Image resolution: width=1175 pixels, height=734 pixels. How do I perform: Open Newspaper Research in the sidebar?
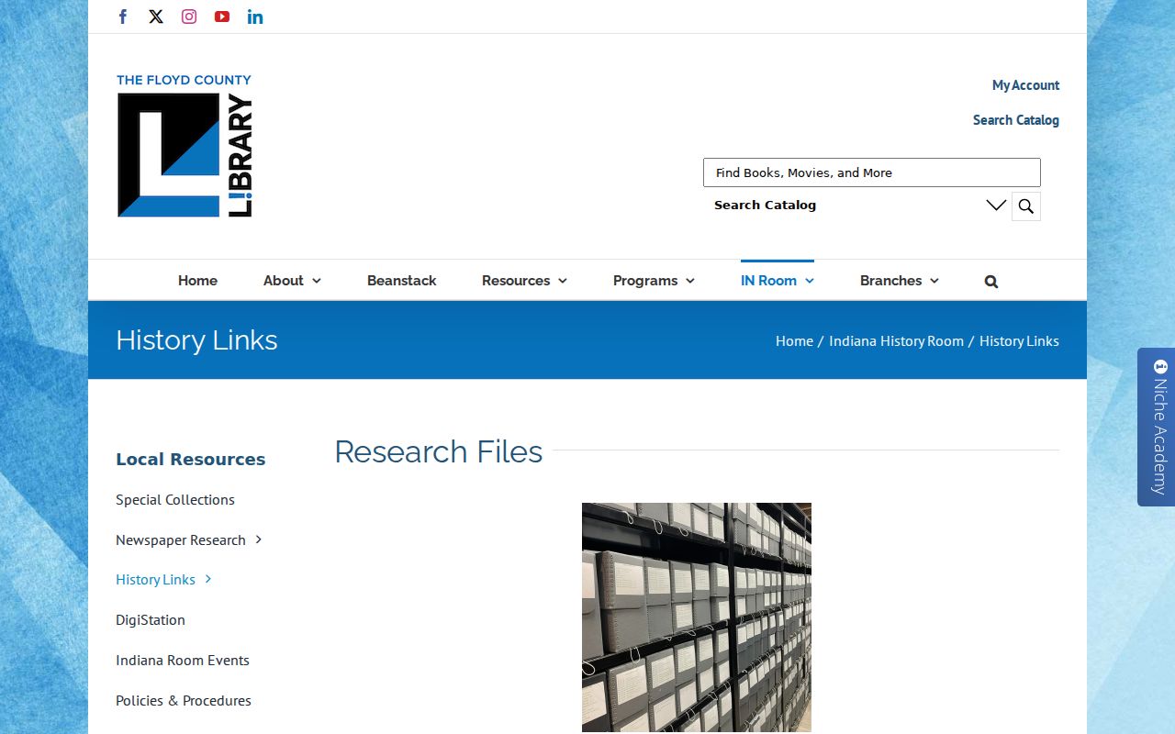181,539
